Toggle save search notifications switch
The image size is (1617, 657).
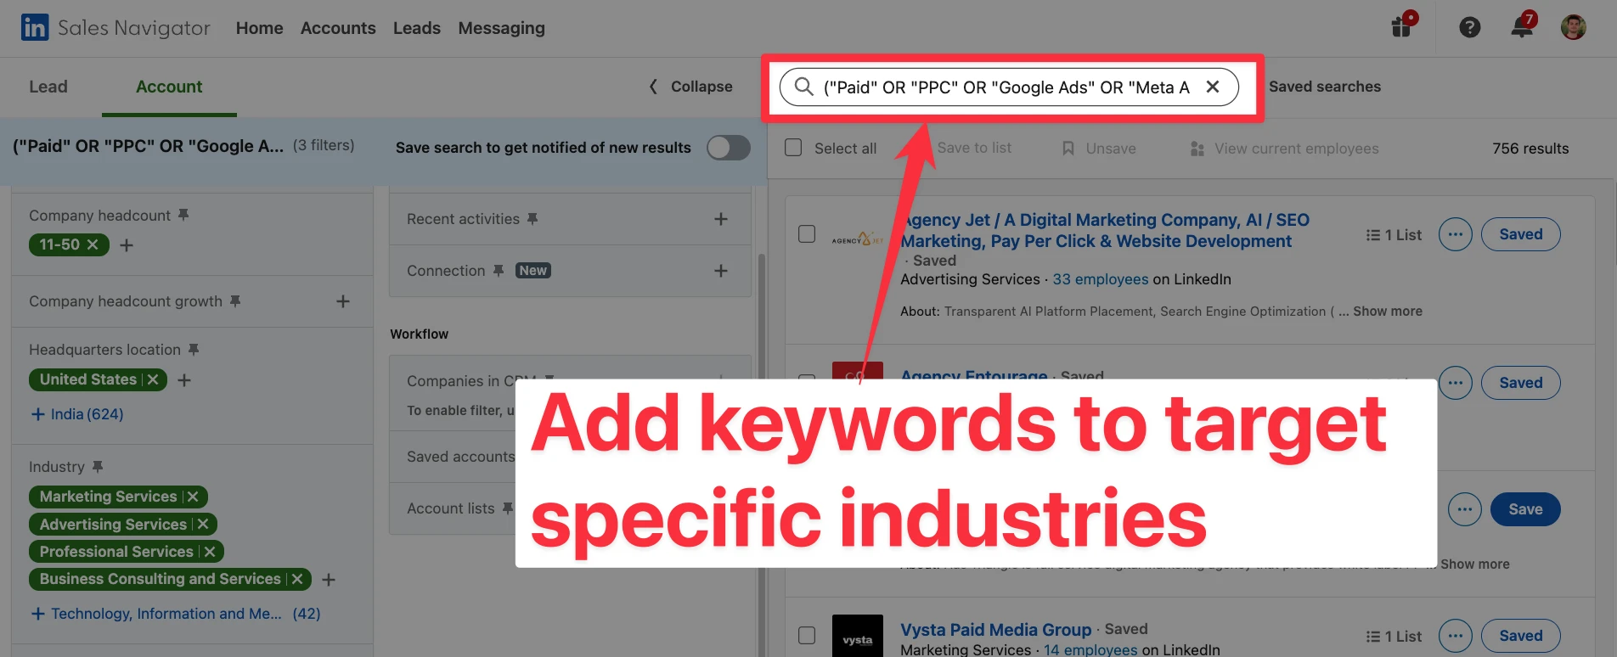click(729, 148)
